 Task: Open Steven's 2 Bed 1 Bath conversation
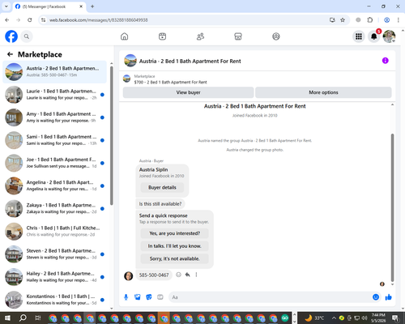pos(54,254)
